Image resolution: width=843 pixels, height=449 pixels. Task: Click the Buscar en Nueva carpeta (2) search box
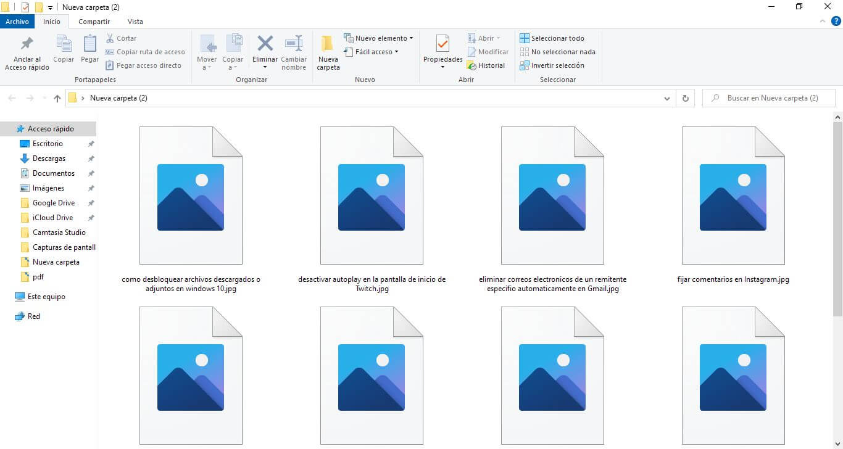click(x=768, y=98)
